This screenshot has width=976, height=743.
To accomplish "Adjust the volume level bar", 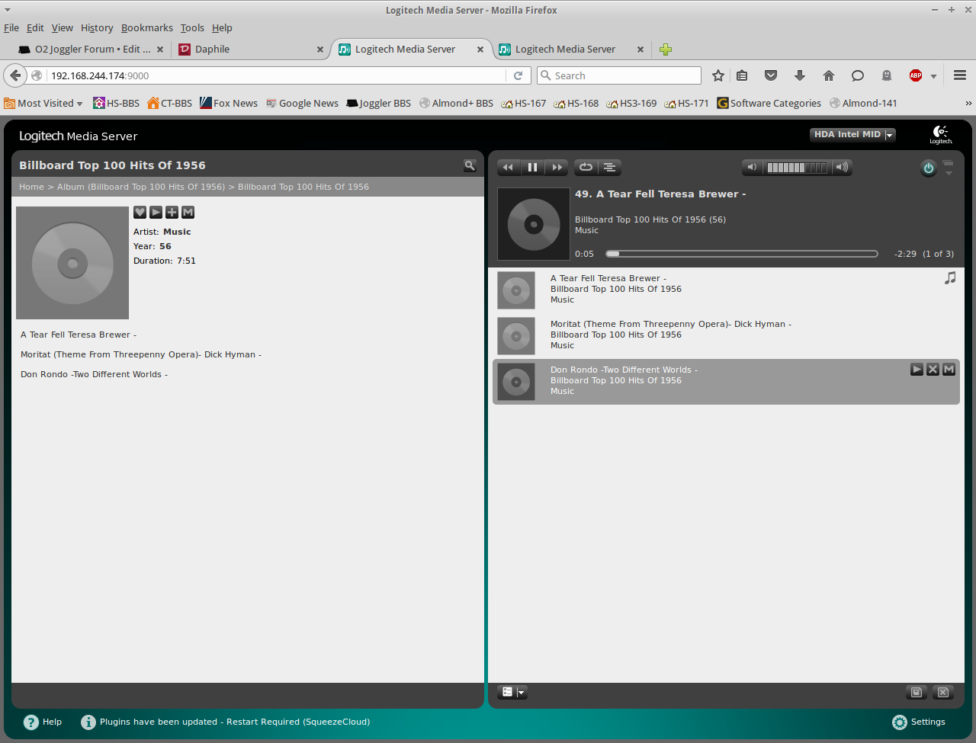I will tap(797, 168).
